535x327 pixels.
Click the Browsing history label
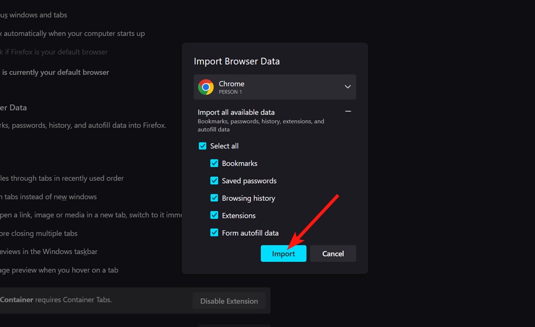pos(248,198)
